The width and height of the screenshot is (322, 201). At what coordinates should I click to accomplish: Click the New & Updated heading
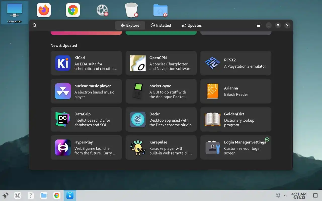click(64, 45)
